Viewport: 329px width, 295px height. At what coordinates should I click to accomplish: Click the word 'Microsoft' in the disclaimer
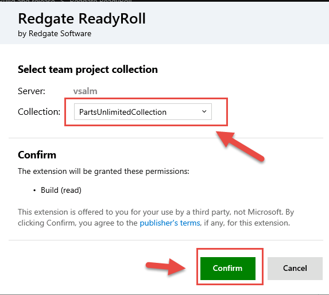(265, 212)
